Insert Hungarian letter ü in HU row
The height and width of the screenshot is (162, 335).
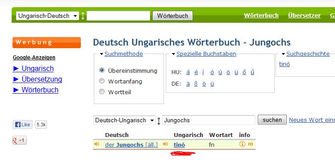point(236,72)
